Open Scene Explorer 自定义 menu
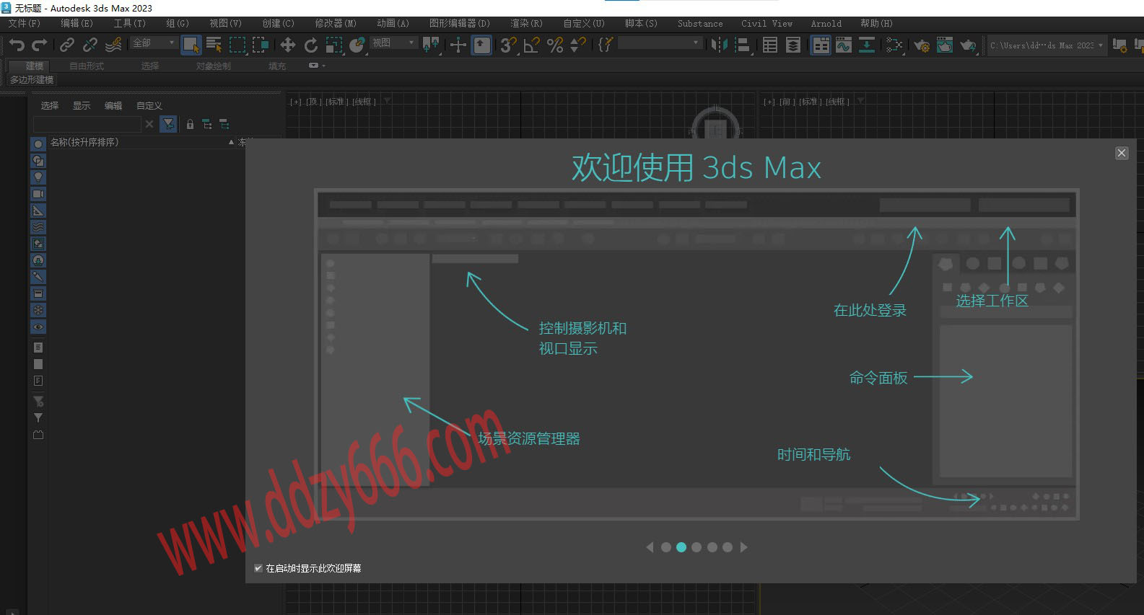1144x615 pixels. 149,106
